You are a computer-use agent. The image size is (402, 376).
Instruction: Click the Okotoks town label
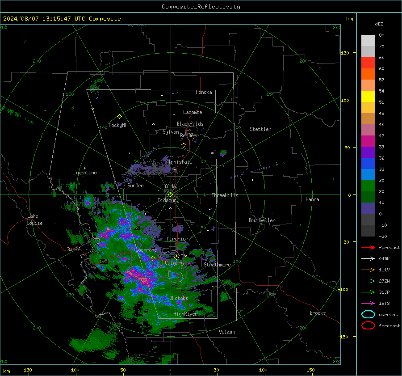coord(179,298)
